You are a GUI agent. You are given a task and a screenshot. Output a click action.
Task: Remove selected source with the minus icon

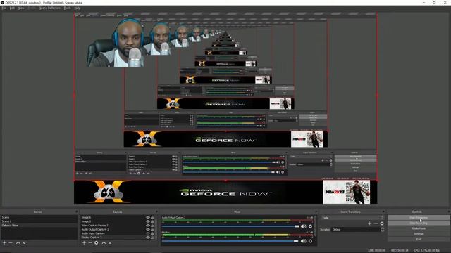(x=90, y=242)
